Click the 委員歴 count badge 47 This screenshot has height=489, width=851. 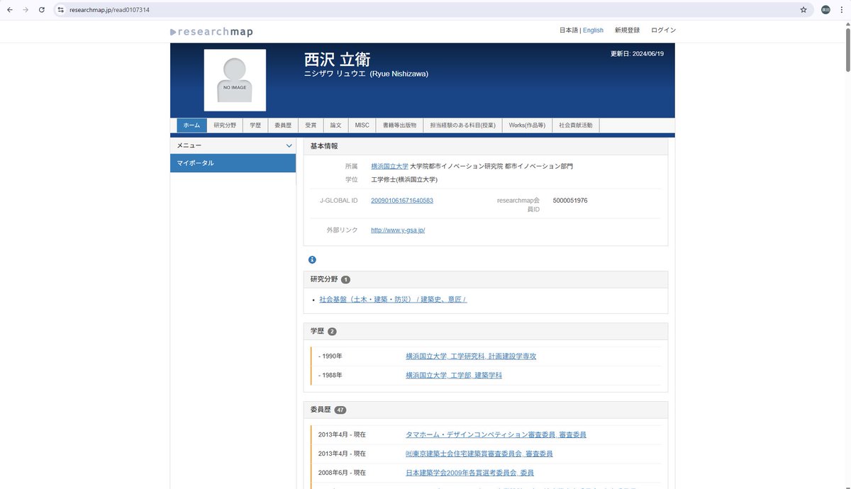[340, 410]
